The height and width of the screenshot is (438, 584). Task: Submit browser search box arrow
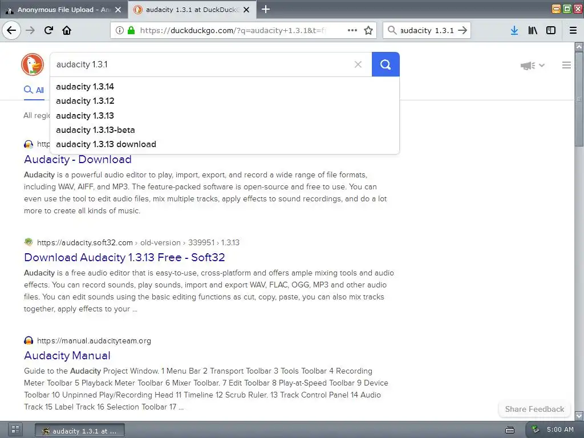point(463,30)
